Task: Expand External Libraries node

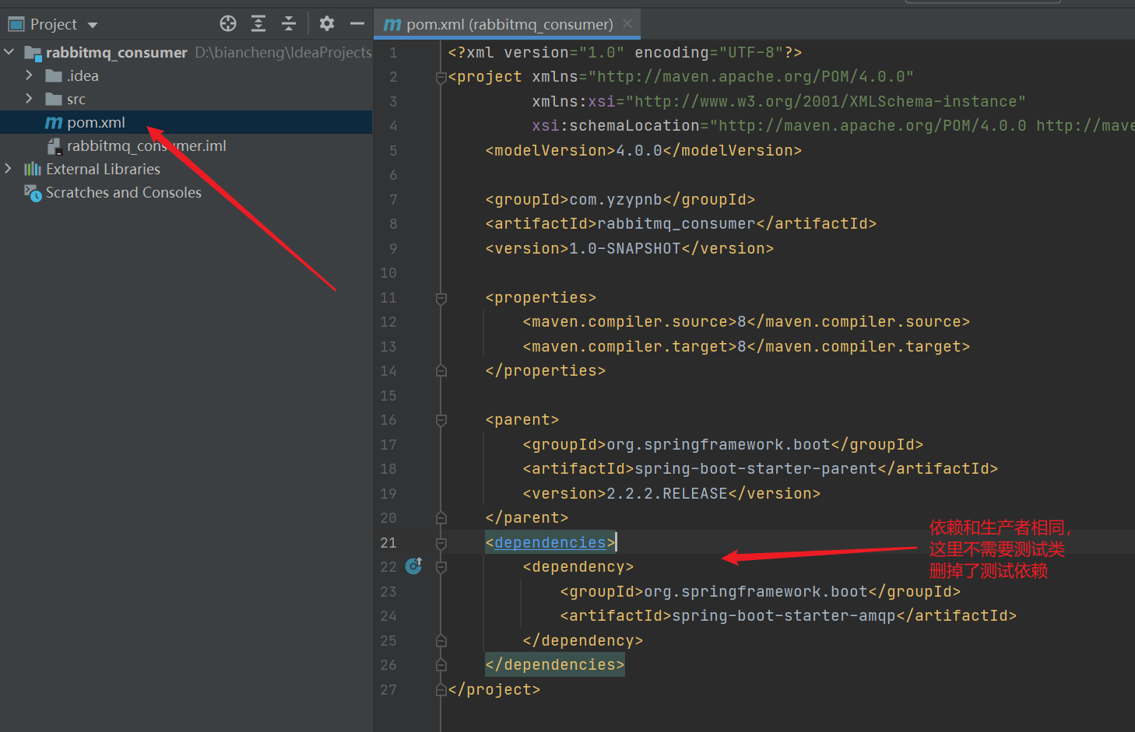Action: [x=9, y=169]
